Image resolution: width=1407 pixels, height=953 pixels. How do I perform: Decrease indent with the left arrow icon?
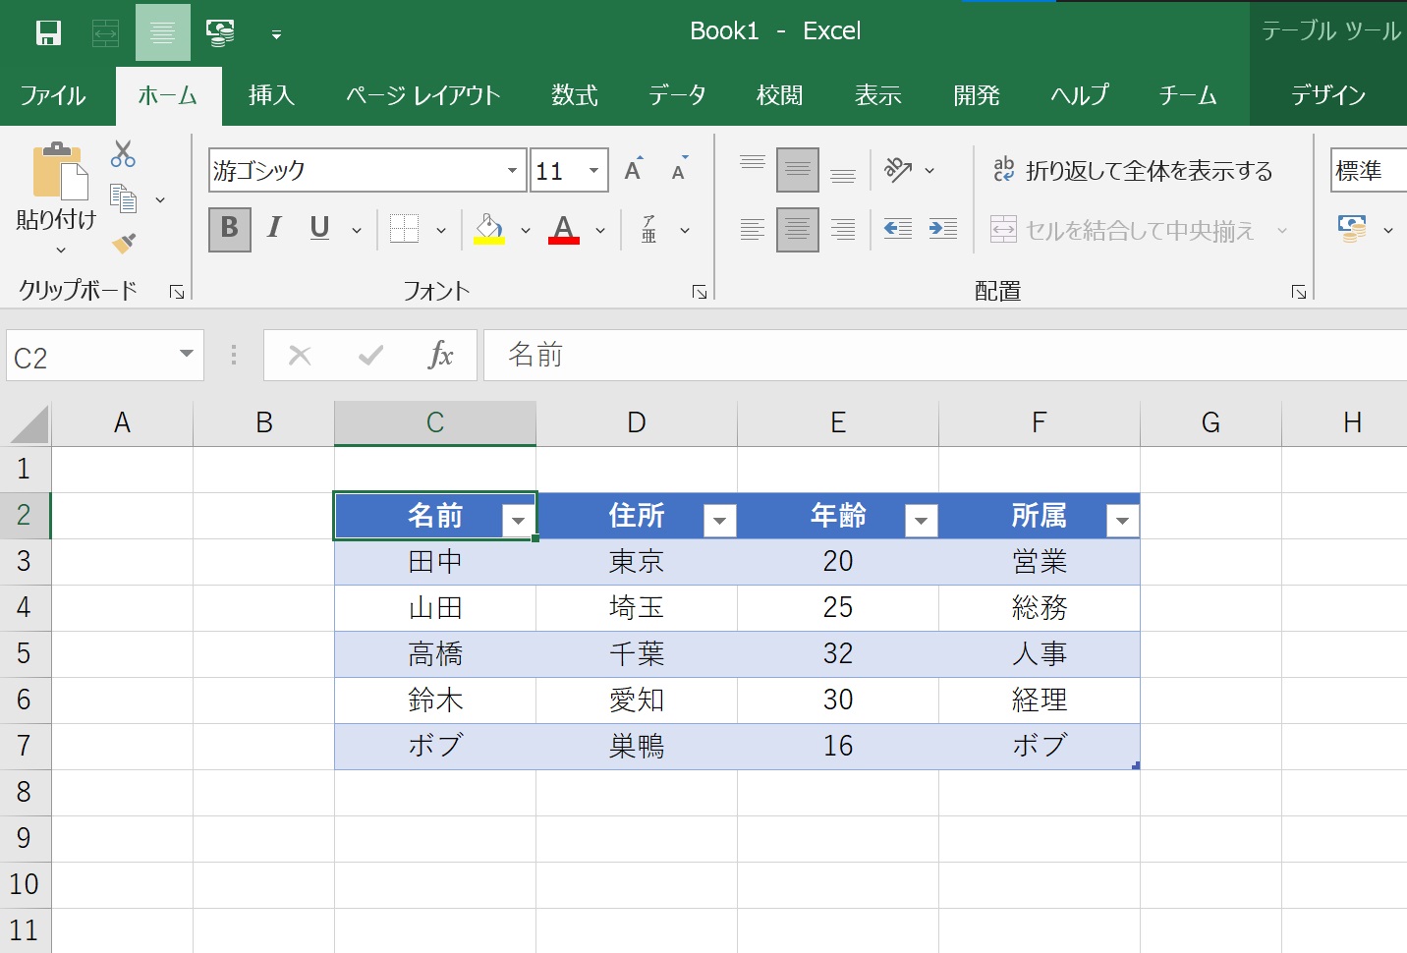(898, 230)
